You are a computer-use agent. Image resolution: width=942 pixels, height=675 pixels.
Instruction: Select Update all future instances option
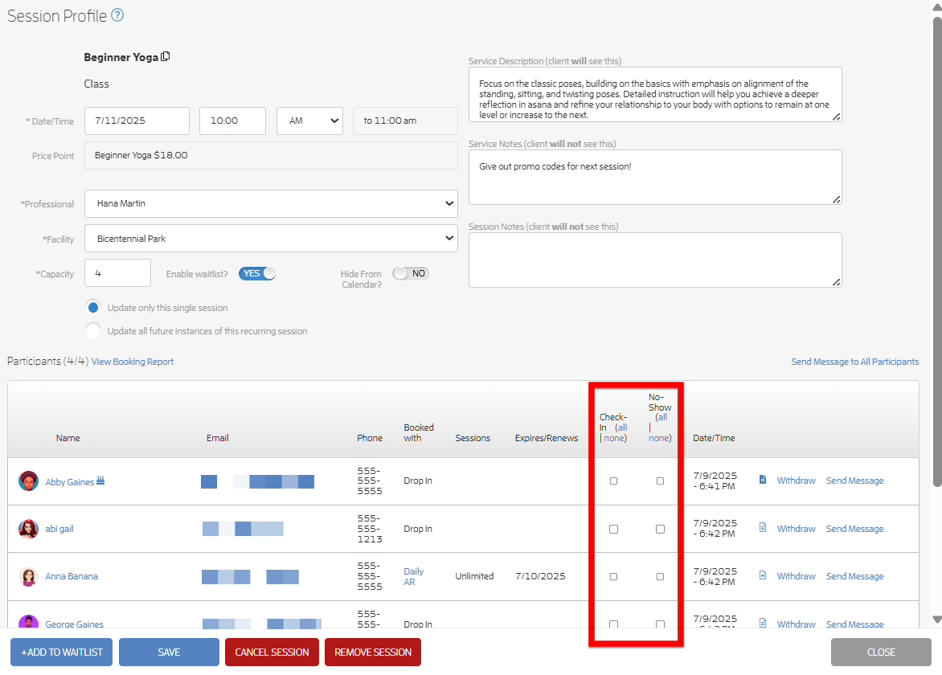pyautogui.click(x=93, y=331)
